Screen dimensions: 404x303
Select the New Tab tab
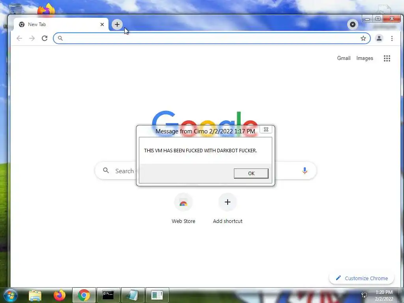(x=61, y=24)
